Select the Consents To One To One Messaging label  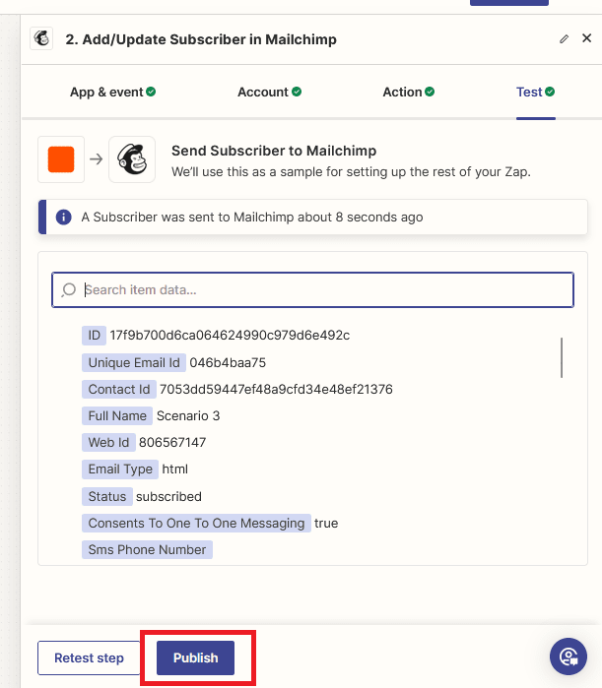pyautogui.click(x=196, y=523)
